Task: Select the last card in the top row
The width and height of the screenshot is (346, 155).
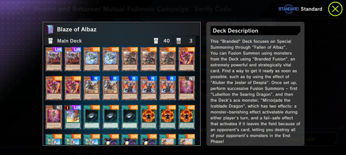Action: [187, 59]
